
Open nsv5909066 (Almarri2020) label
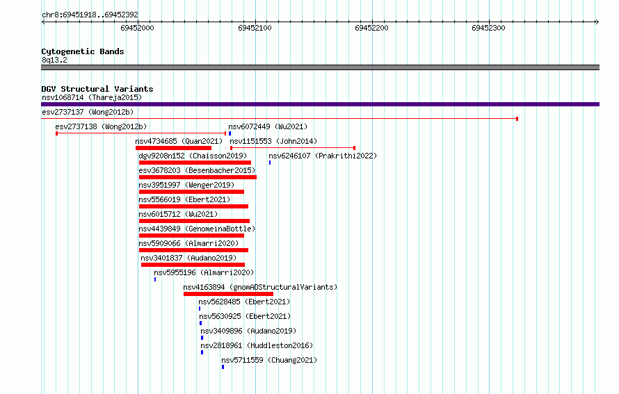pyautogui.click(x=188, y=243)
